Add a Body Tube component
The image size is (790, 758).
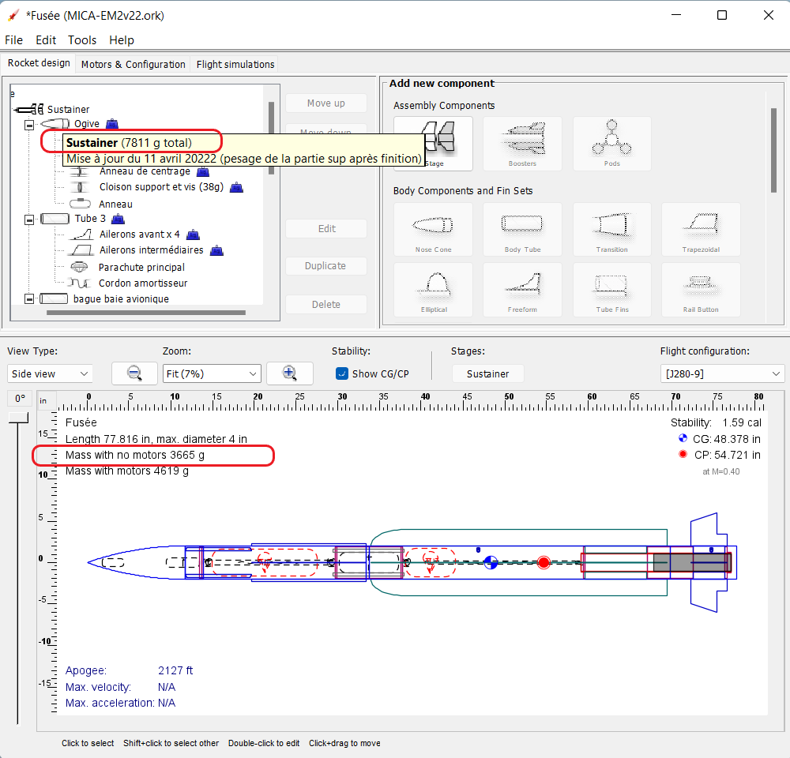click(522, 230)
